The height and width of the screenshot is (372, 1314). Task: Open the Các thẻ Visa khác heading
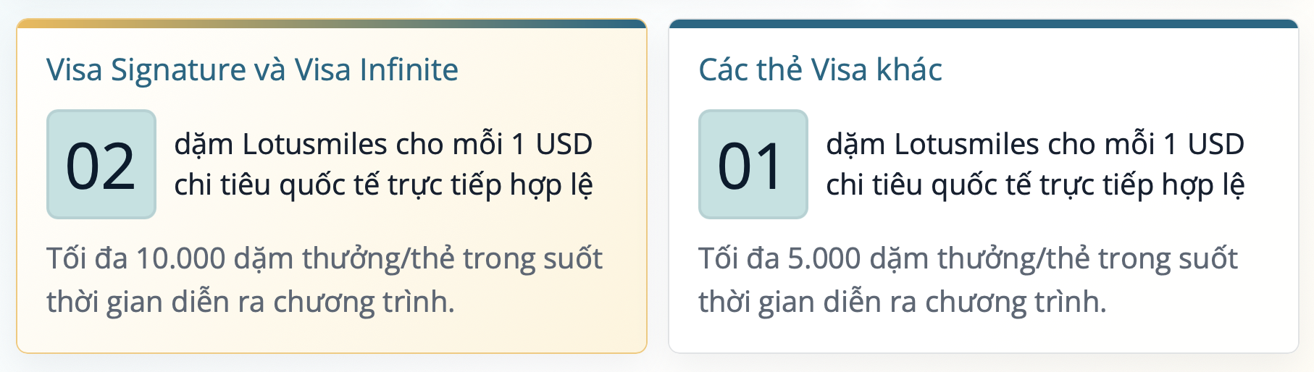[820, 70]
